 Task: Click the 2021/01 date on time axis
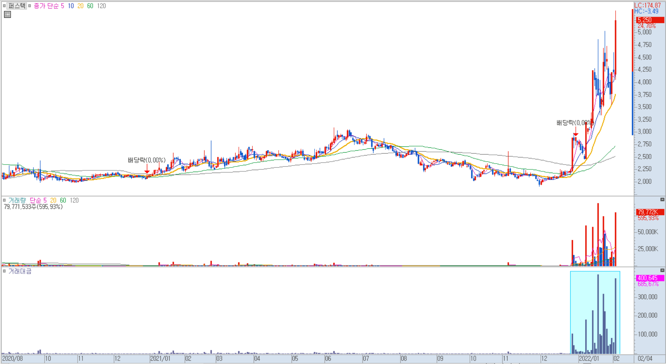point(161,359)
